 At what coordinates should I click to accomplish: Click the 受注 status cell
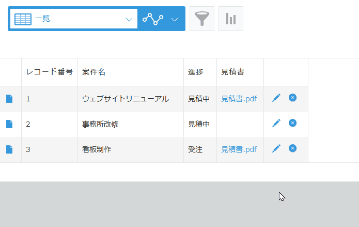[x=200, y=149]
